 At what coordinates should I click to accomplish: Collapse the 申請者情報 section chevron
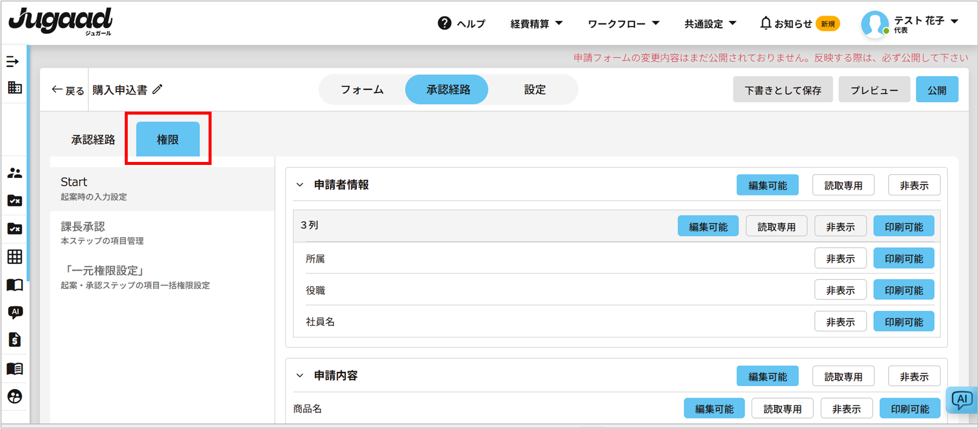tap(300, 185)
